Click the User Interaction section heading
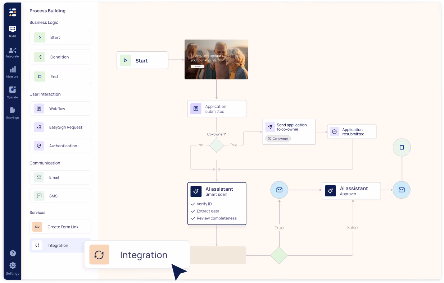The width and height of the screenshot is (444, 283). (x=45, y=94)
